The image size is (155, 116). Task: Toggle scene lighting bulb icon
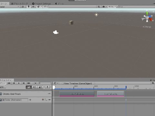point(29,7)
